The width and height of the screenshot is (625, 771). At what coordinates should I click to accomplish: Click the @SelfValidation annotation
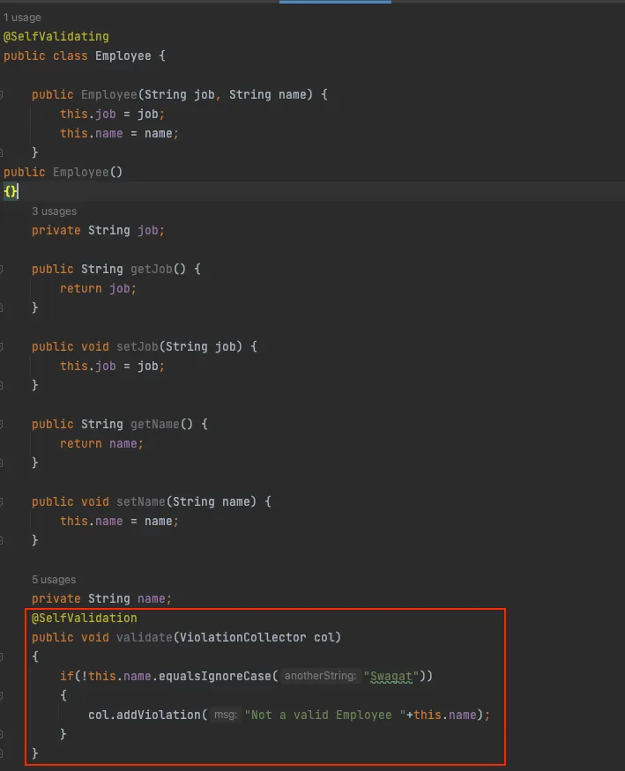tap(85, 618)
